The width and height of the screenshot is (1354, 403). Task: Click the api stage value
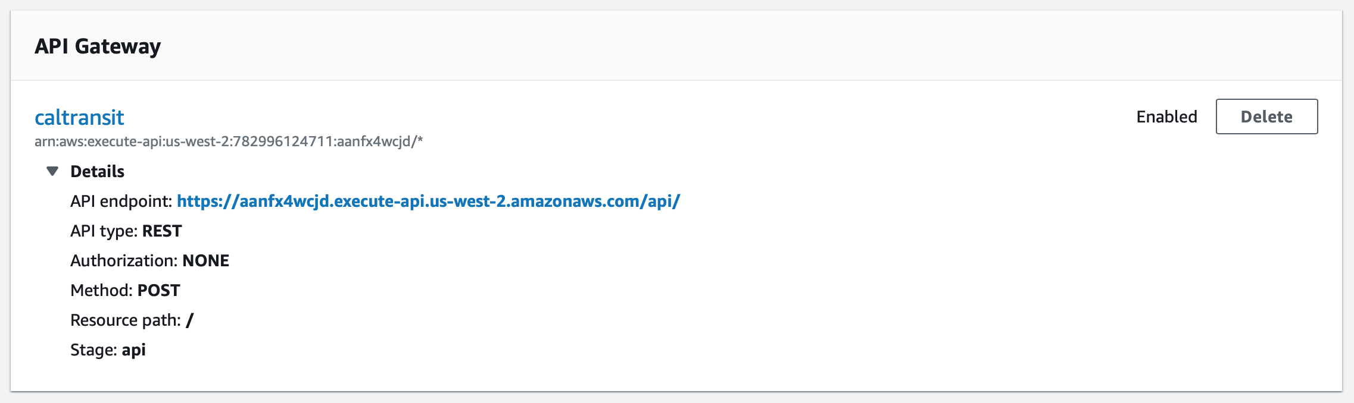133,350
